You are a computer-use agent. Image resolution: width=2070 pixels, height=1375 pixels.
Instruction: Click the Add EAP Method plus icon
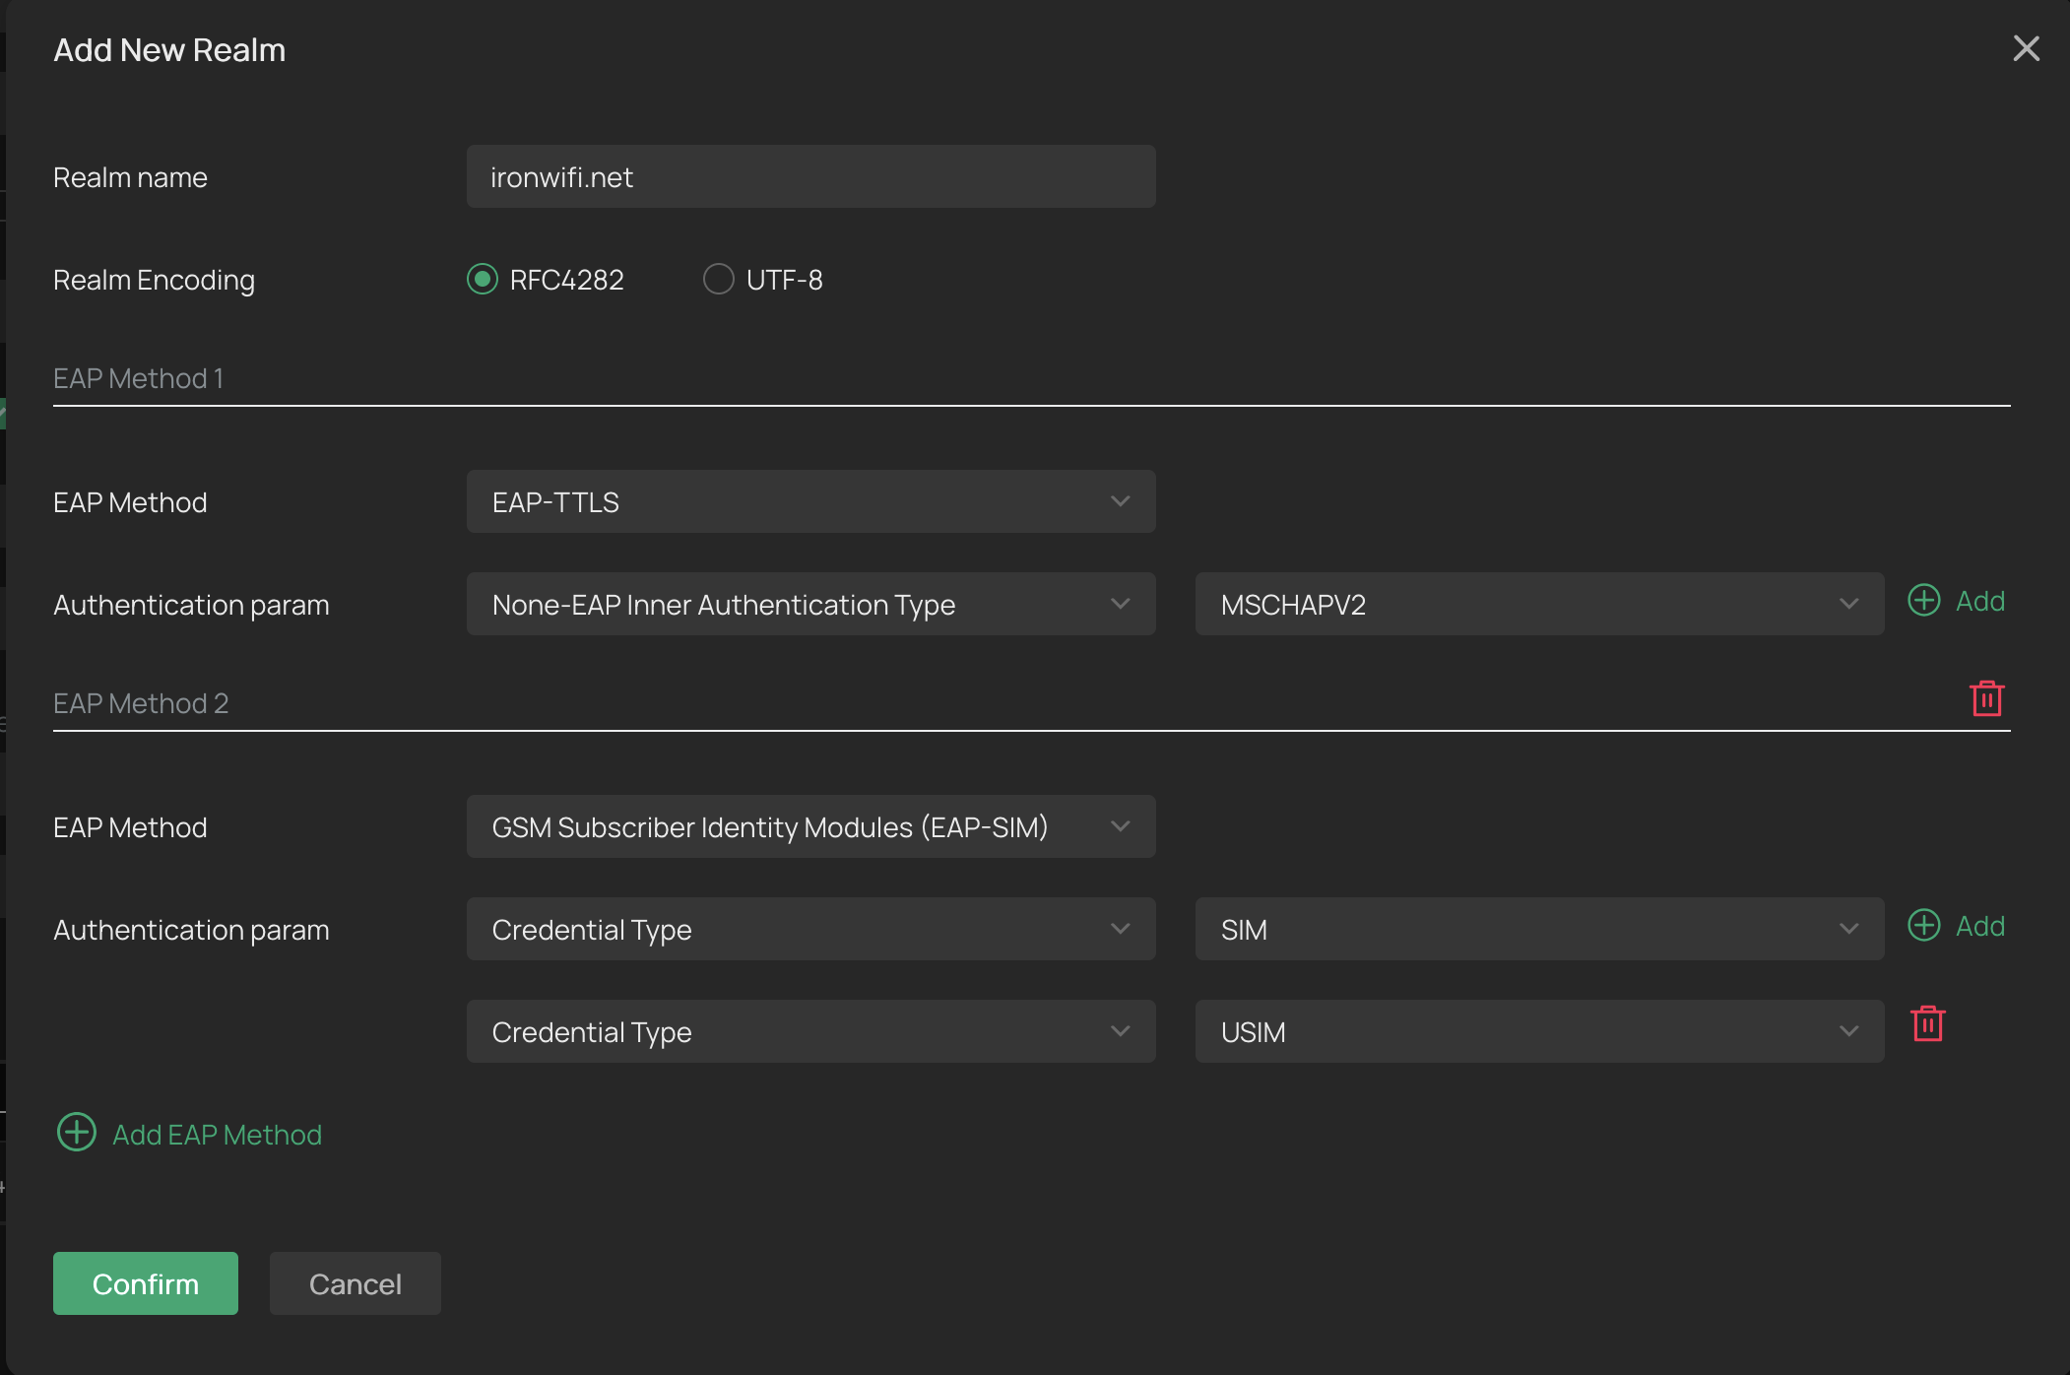point(77,1133)
